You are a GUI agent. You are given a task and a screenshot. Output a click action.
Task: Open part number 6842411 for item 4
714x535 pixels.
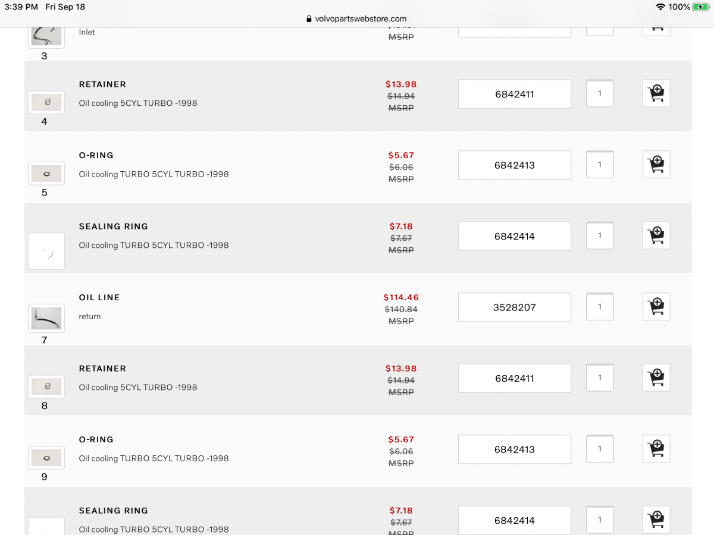514,94
